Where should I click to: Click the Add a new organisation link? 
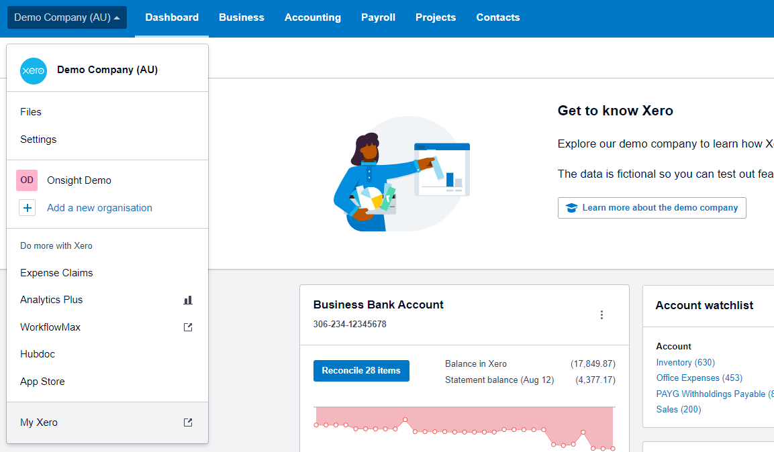pyautogui.click(x=99, y=208)
